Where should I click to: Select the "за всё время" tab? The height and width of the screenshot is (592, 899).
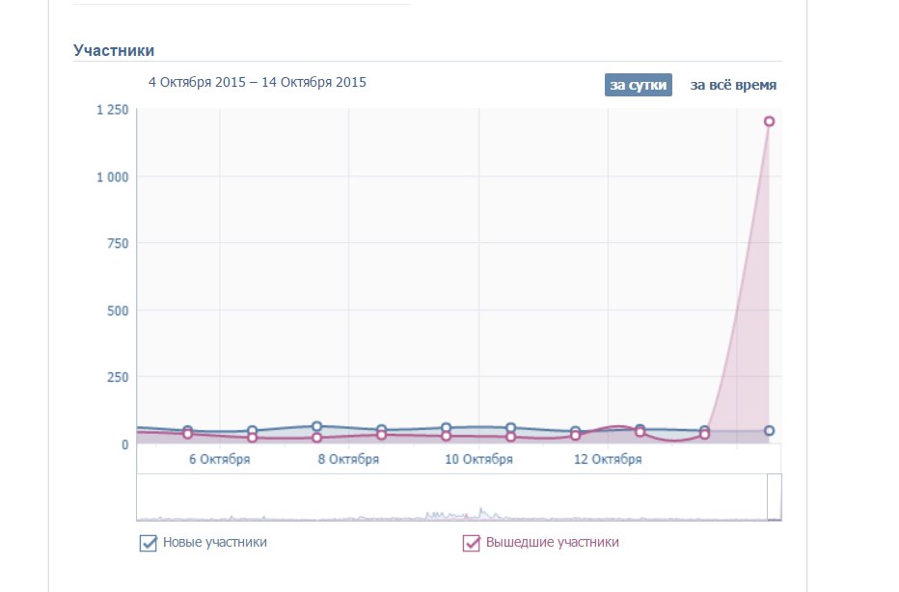point(733,85)
